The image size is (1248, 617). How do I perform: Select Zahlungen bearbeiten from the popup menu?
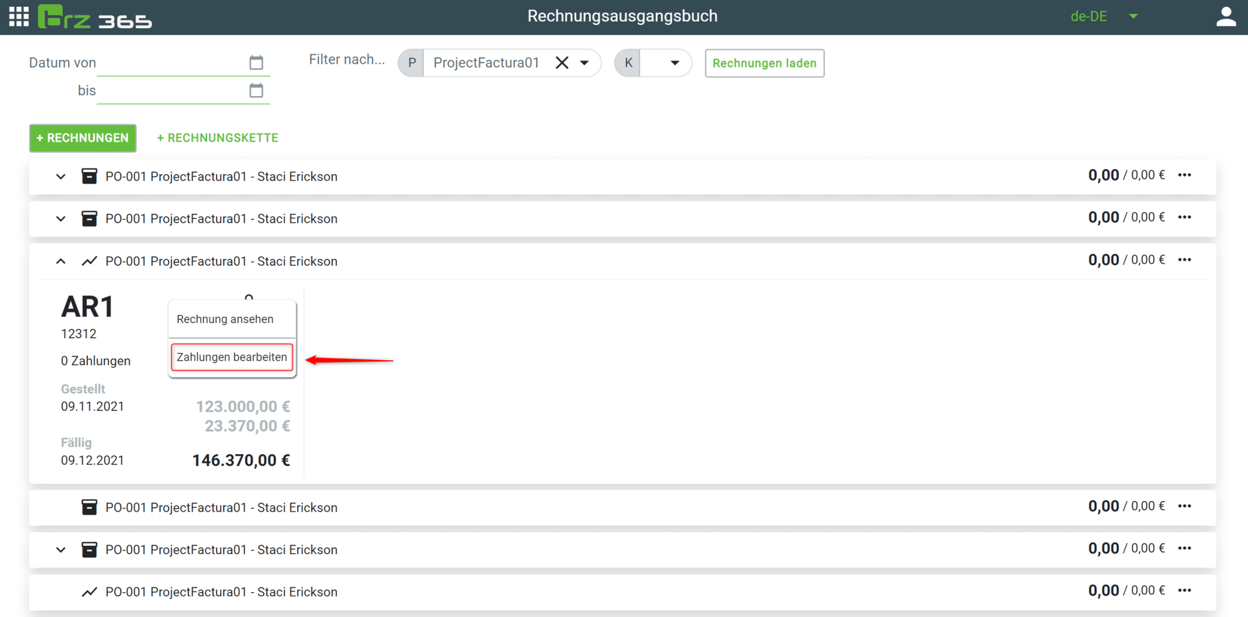[232, 357]
